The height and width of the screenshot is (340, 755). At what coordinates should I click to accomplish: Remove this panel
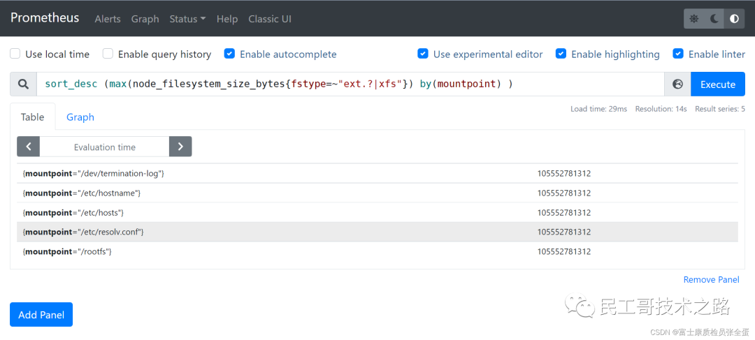coord(711,279)
